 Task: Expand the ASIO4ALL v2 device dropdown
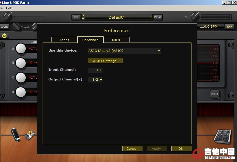(x=124, y=51)
